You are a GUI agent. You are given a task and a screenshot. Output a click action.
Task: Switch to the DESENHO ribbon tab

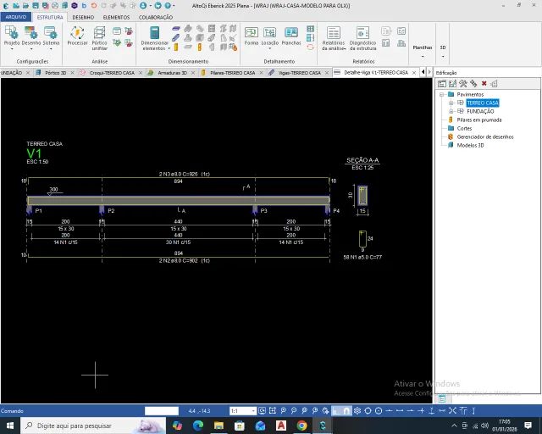[x=83, y=17]
